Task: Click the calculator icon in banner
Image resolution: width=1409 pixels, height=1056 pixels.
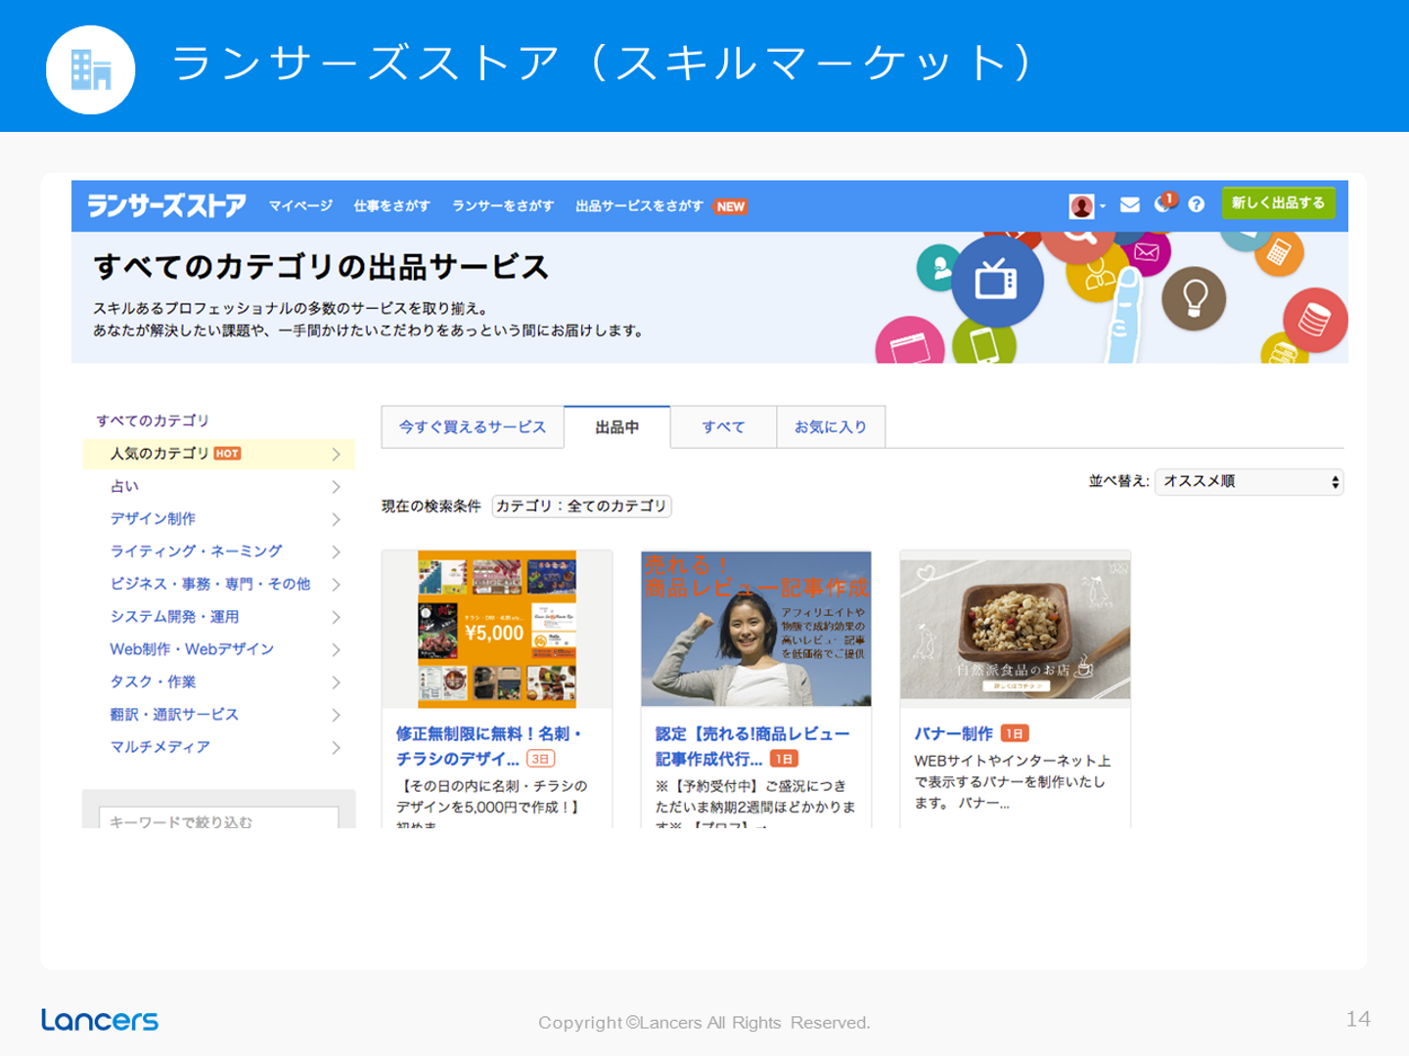Action: pos(1279,253)
